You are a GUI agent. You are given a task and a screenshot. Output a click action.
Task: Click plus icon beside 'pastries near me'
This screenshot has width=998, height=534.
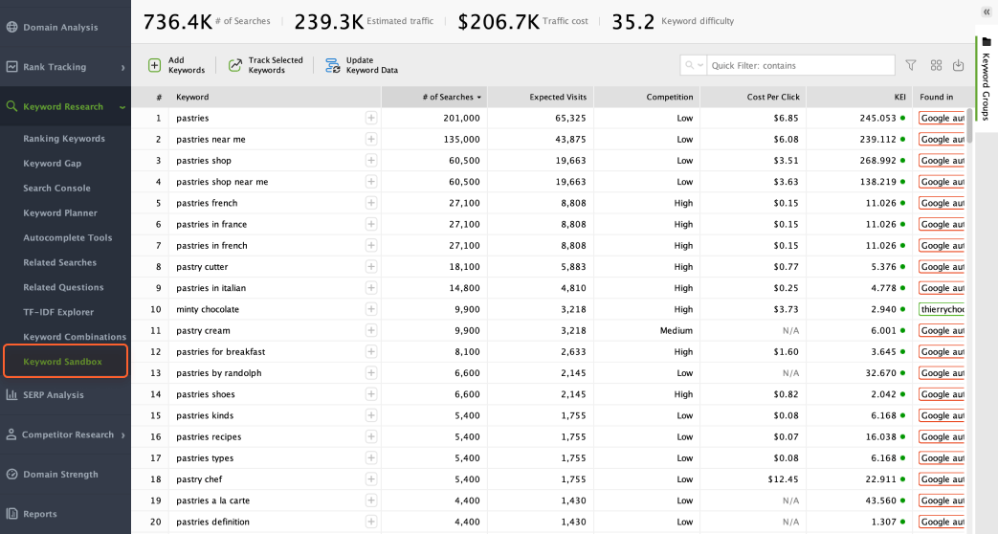click(x=371, y=139)
